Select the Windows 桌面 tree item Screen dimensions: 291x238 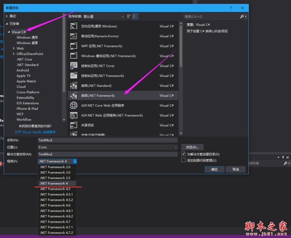(27, 43)
